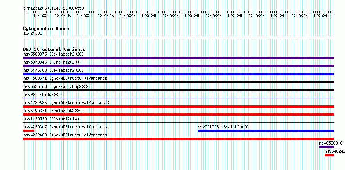Screen dimensions: 345x170
Task: Click the right arrow of the coordinate ruler
Action: [x=333, y=12]
